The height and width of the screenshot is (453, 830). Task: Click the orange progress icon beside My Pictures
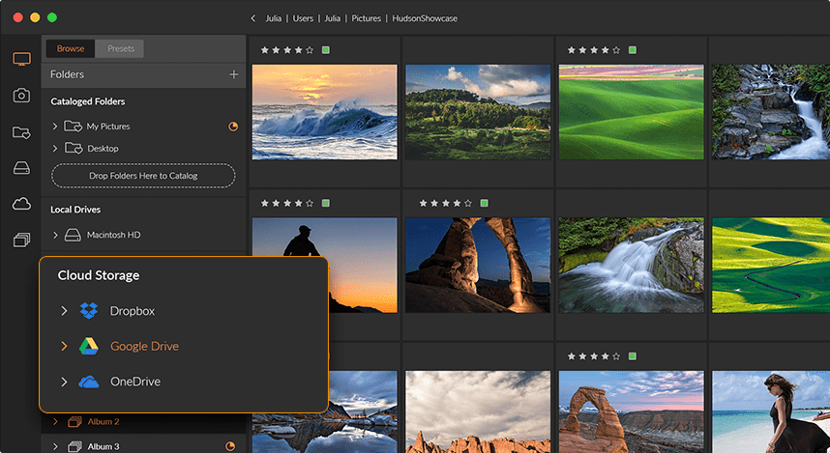click(x=233, y=127)
